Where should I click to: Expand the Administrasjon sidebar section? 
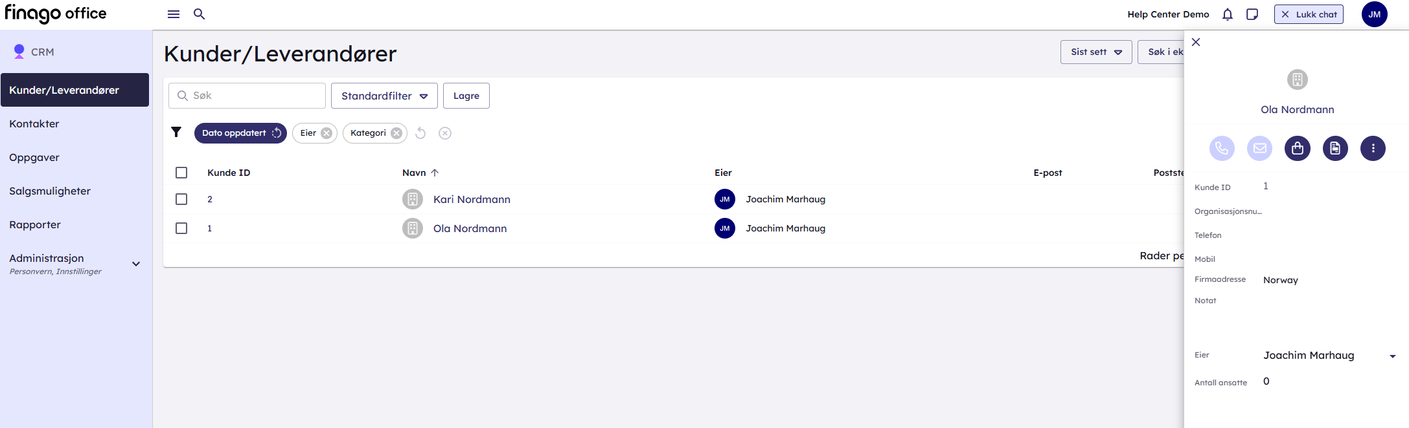136,264
